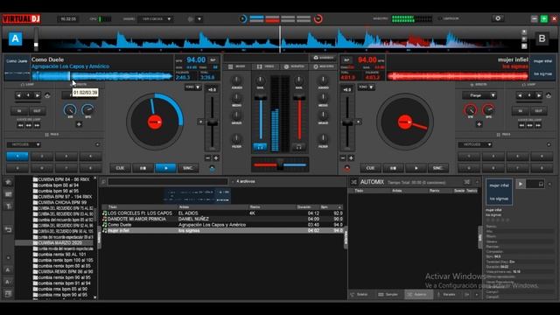This screenshot has height=315, width=560.
Task: Click automix shuffle icon beside AUTOMIX title
Action: (353, 182)
